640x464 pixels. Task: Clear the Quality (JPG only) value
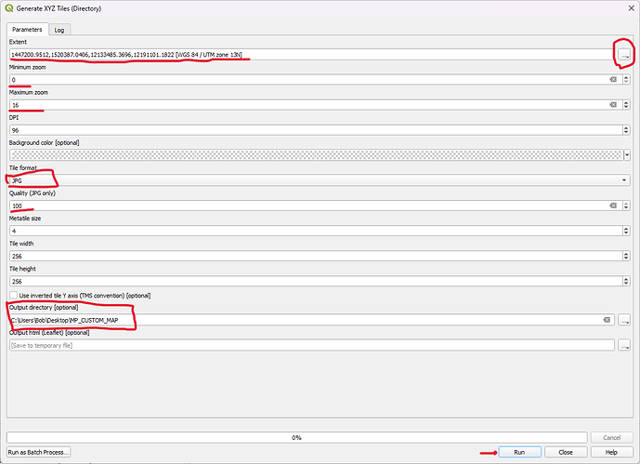click(x=613, y=205)
